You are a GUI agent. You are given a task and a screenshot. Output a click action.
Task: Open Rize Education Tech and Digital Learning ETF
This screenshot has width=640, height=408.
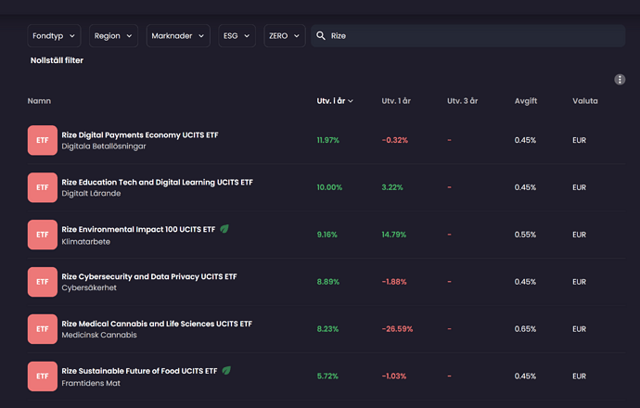[x=157, y=183]
